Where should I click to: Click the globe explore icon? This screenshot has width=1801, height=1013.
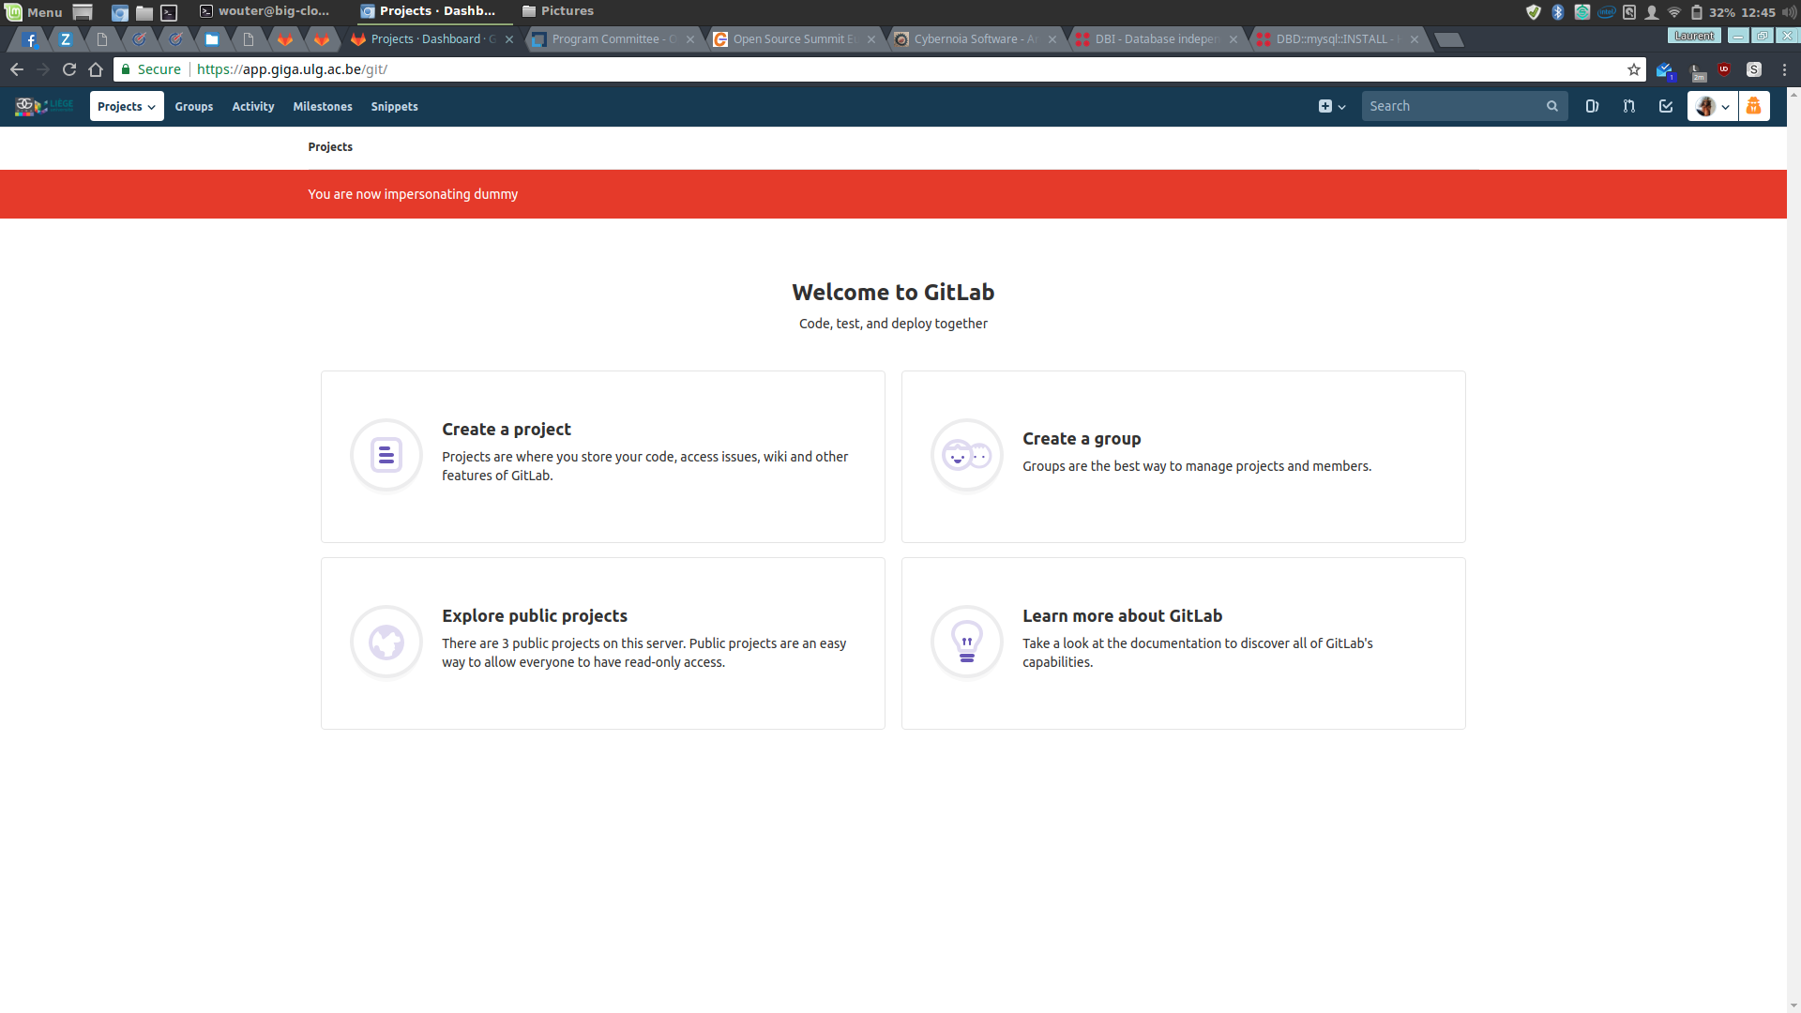(386, 642)
